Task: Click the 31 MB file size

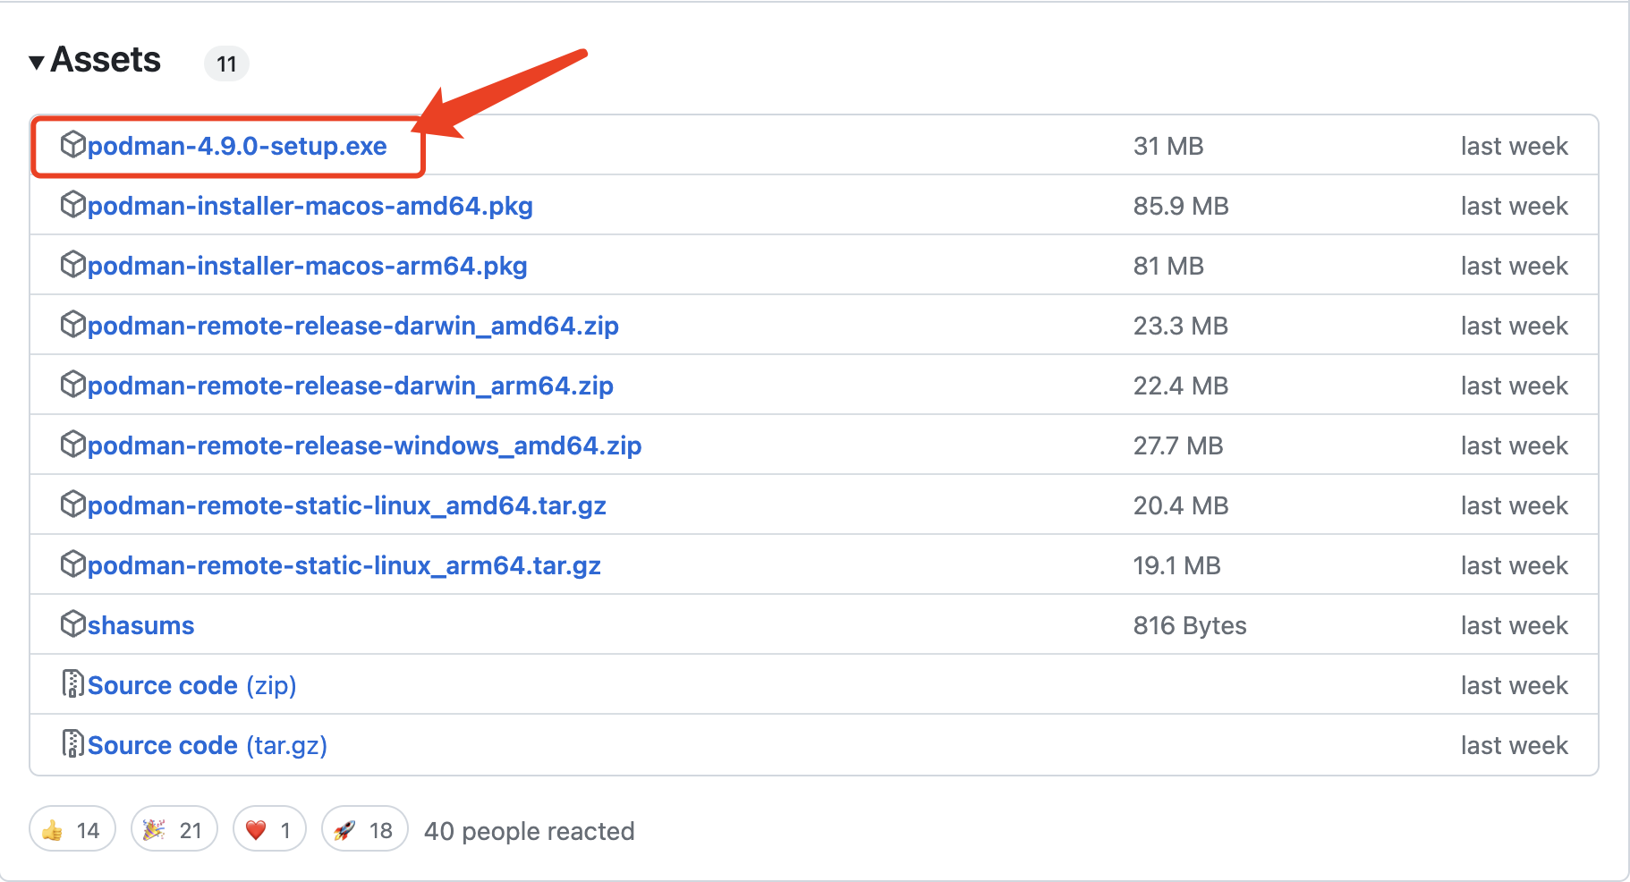Action: [1168, 146]
